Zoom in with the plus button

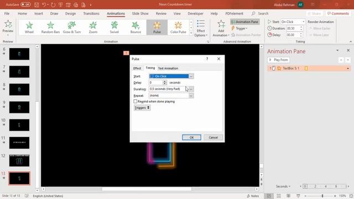coord(335,196)
